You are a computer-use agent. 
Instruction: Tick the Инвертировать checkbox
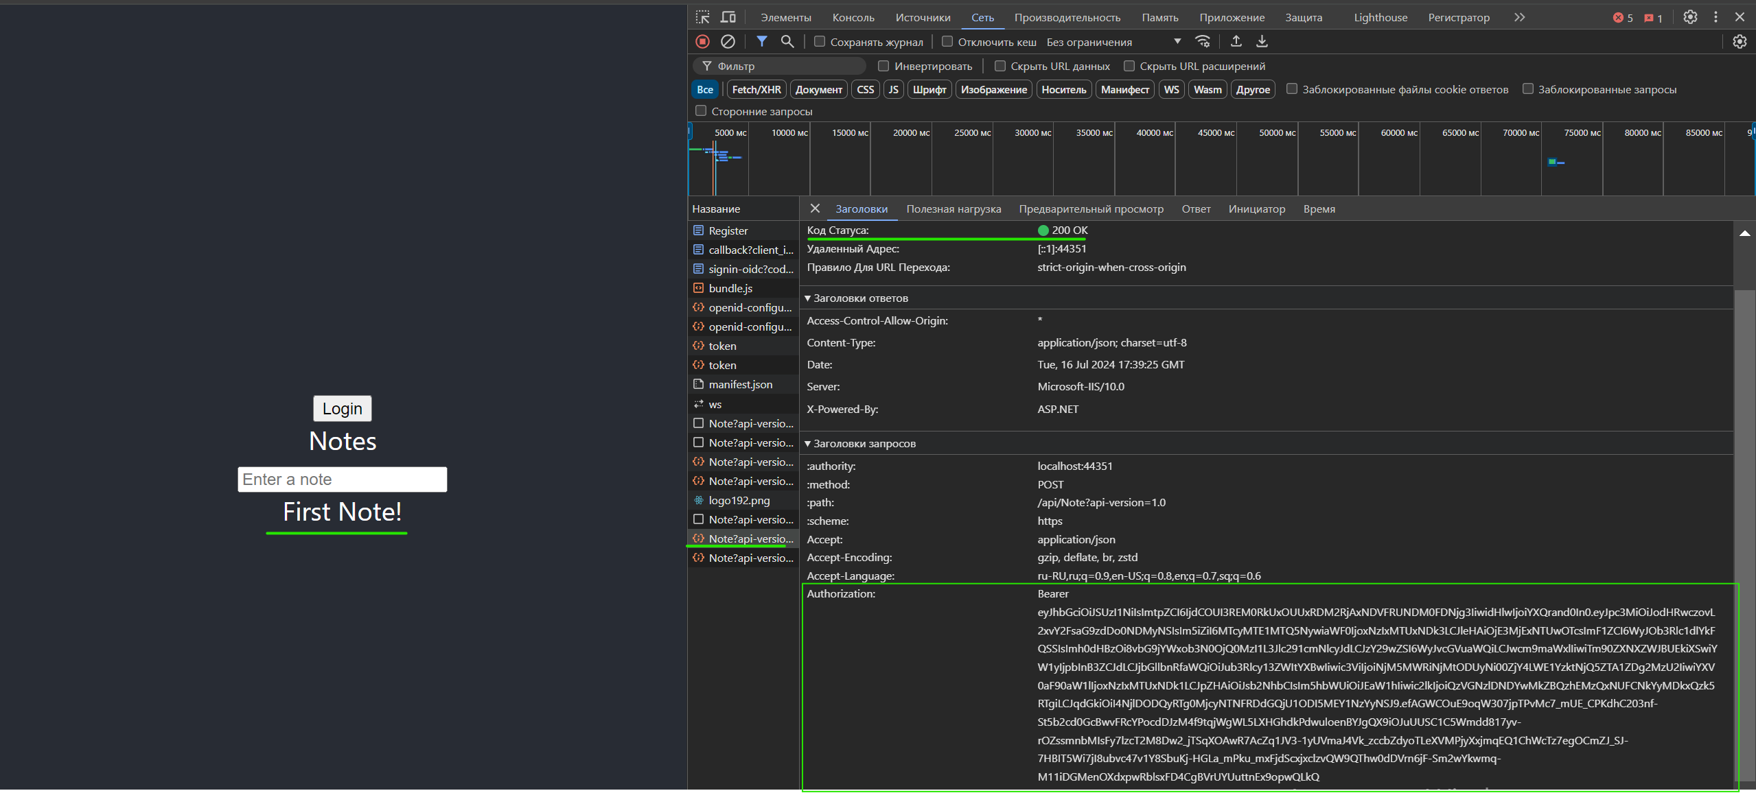pyautogui.click(x=883, y=66)
